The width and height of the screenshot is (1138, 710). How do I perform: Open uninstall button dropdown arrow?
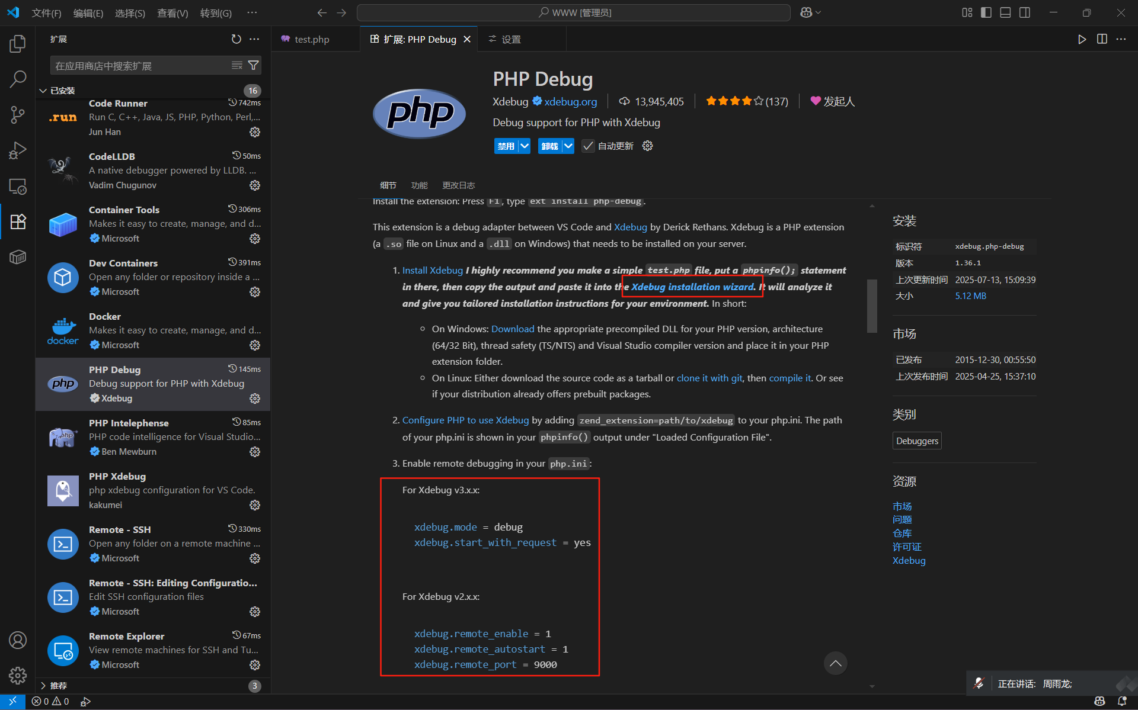(x=568, y=146)
